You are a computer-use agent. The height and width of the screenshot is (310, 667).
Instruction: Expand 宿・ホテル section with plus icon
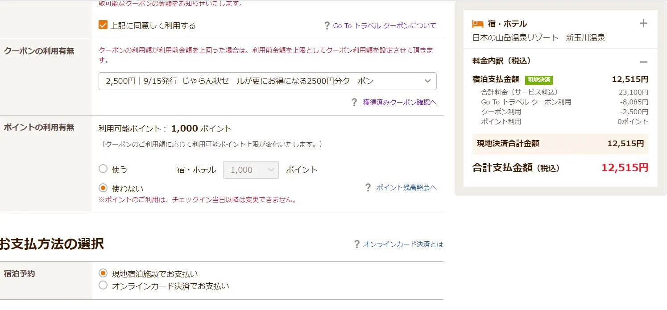click(x=643, y=23)
